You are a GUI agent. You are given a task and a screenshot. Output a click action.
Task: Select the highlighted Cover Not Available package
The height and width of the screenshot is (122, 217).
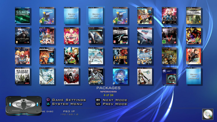tap(96, 16)
